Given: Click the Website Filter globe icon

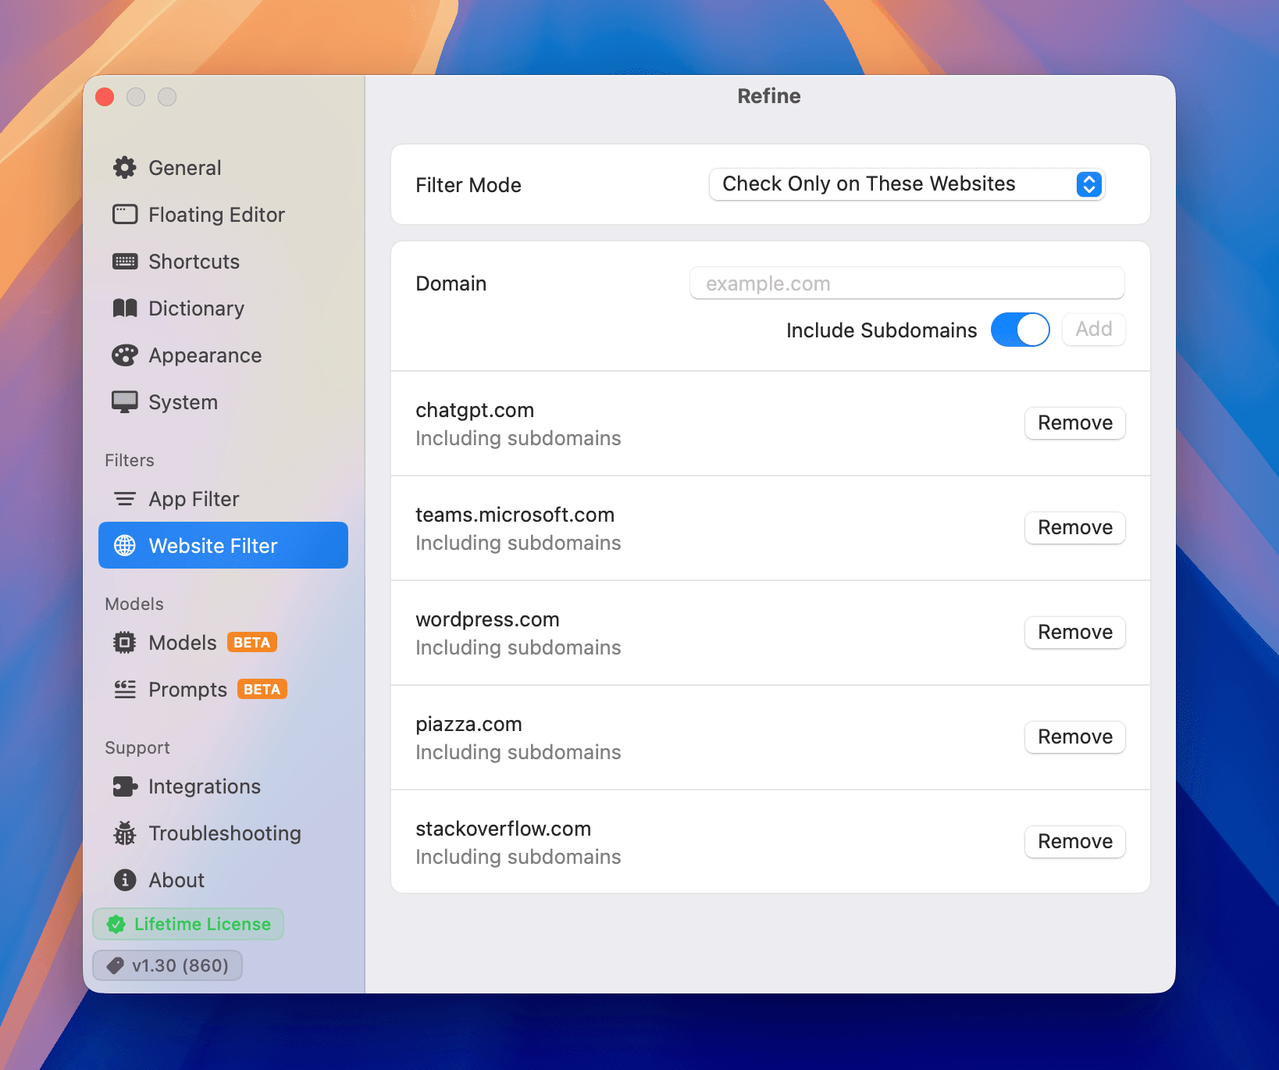Looking at the screenshot, I should pyautogui.click(x=125, y=545).
